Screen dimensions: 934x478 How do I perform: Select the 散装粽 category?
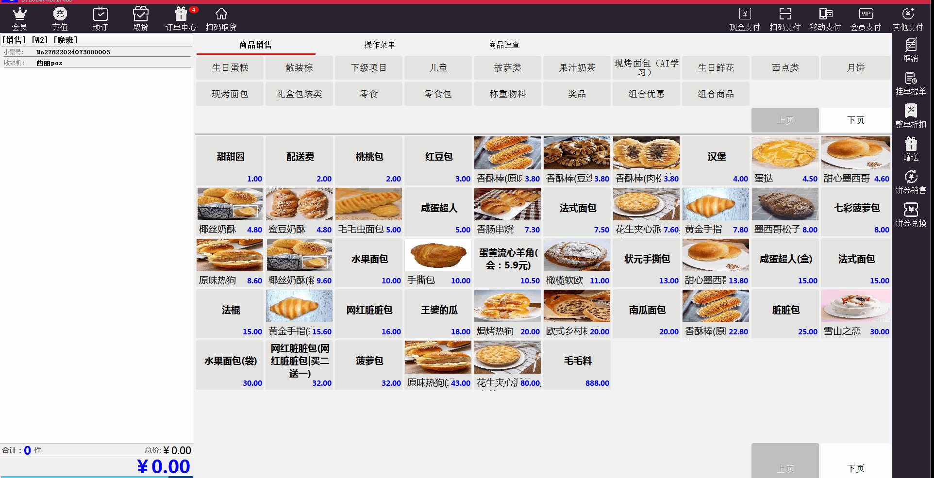300,67
